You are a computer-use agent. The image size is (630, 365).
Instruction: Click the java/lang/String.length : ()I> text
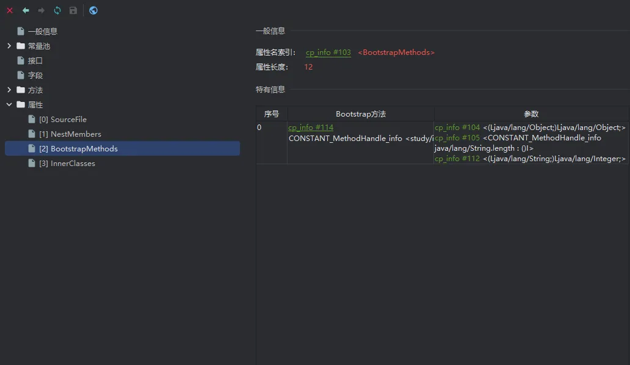pyautogui.click(x=483, y=148)
